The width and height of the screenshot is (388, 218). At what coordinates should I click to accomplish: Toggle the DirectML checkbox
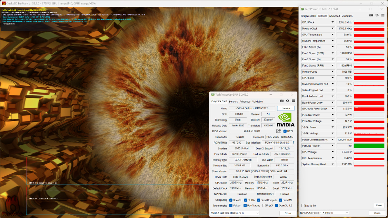click(x=281, y=200)
